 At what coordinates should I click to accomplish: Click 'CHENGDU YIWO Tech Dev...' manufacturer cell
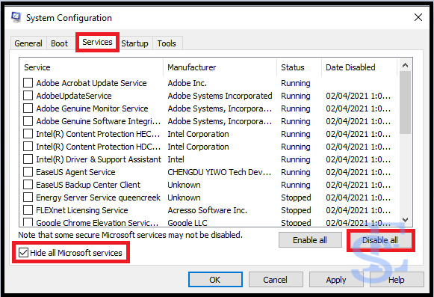pos(220,172)
